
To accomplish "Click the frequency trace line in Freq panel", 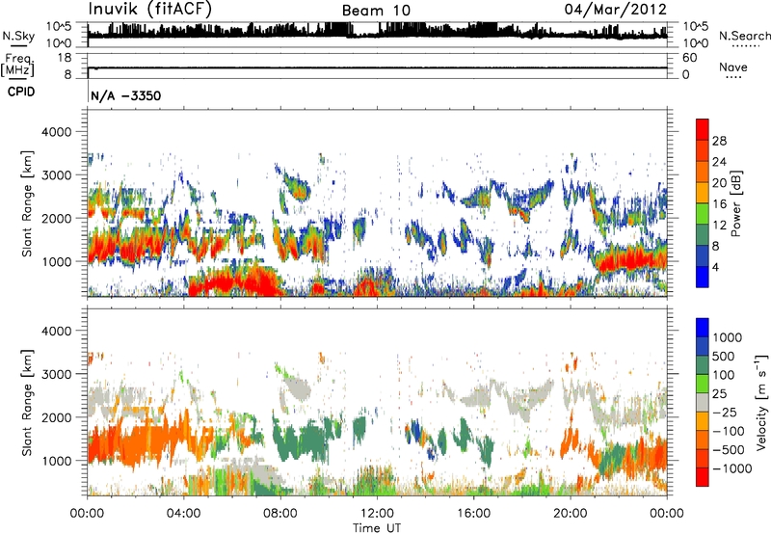I will click(x=377, y=67).
